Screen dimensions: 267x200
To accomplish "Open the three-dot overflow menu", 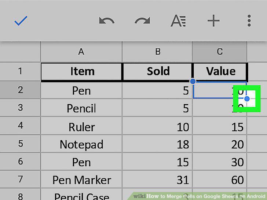I will coord(249,21).
